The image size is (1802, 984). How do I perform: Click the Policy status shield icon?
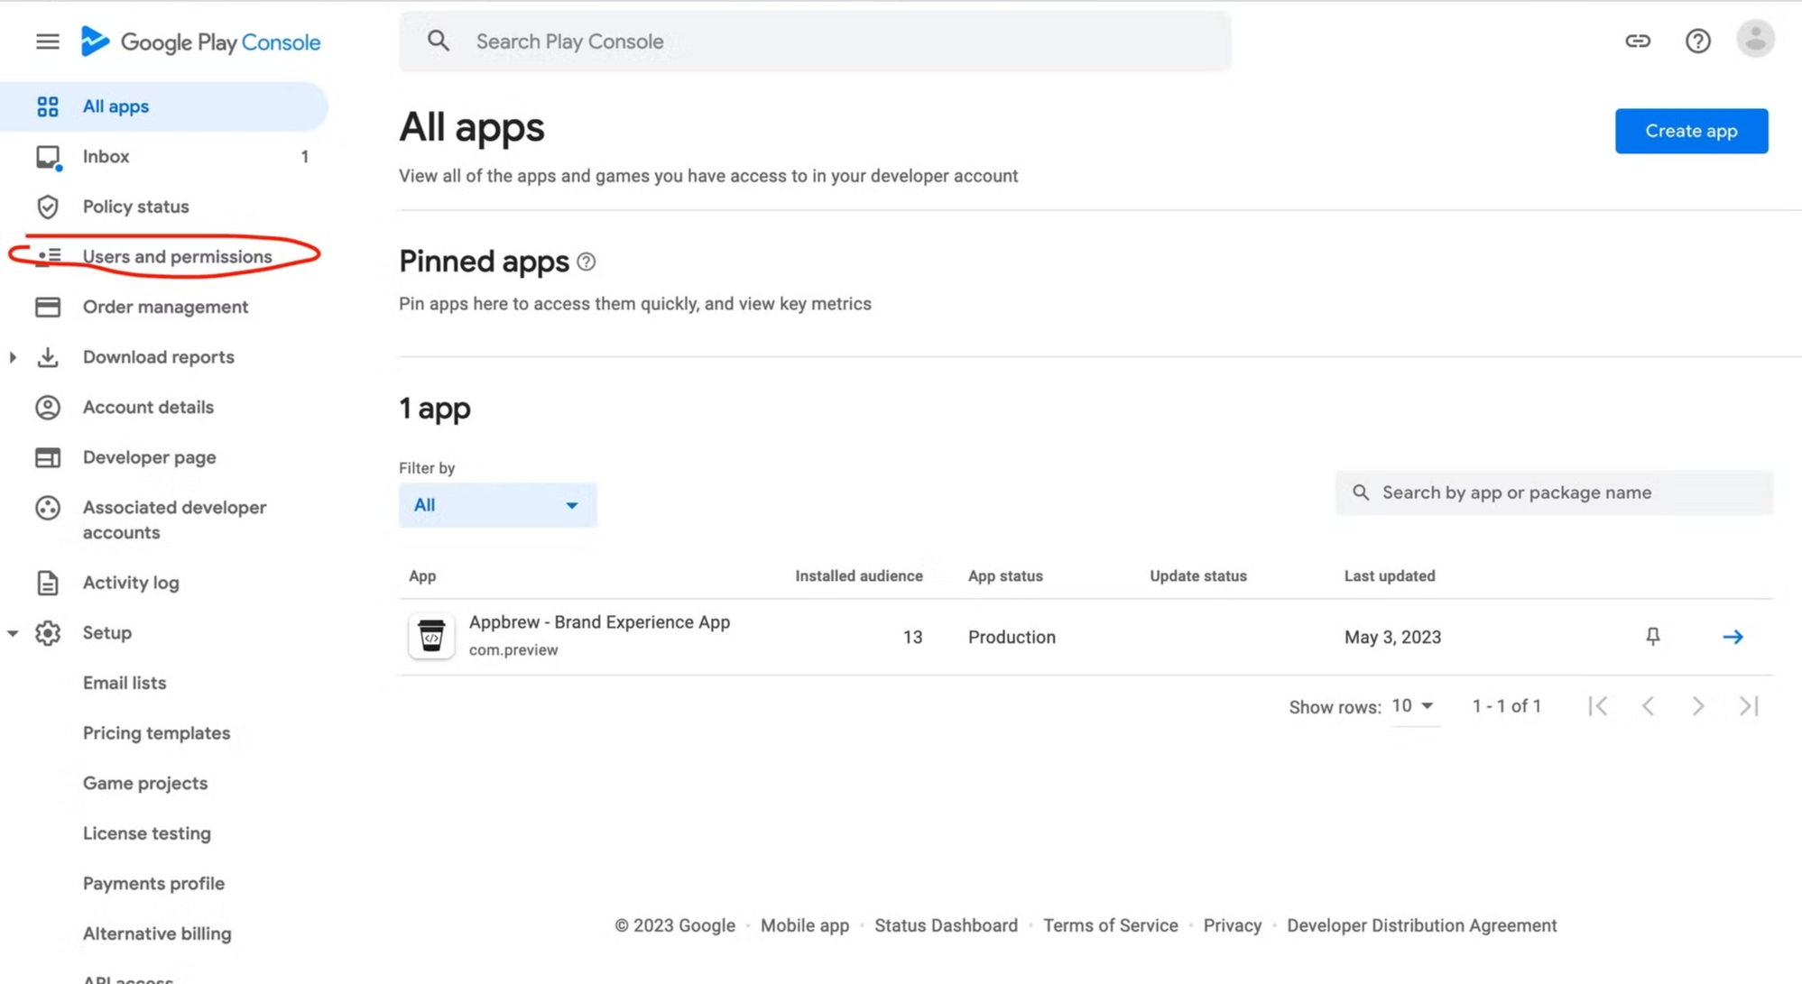[x=48, y=207]
